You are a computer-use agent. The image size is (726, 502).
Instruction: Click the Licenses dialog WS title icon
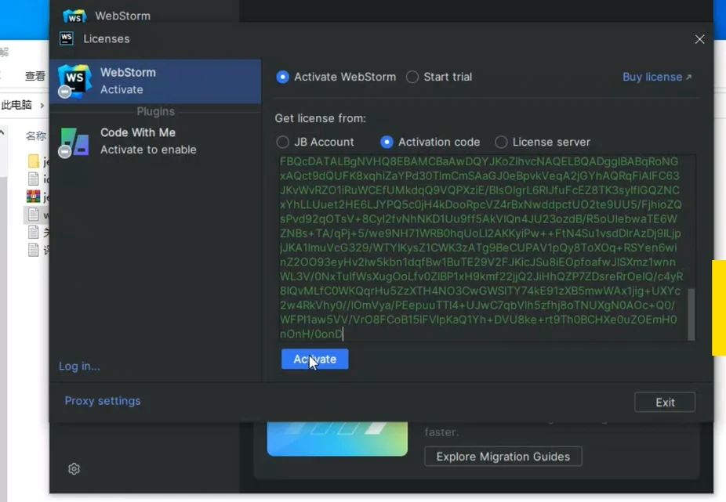pyautogui.click(x=67, y=38)
